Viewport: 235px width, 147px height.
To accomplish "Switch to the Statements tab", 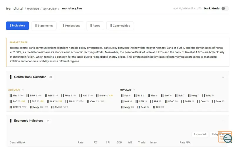I will 44,26.
